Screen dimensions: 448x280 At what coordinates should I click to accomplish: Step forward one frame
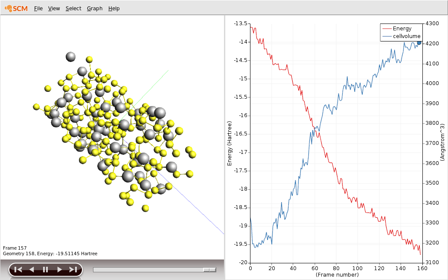pos(59,269)
